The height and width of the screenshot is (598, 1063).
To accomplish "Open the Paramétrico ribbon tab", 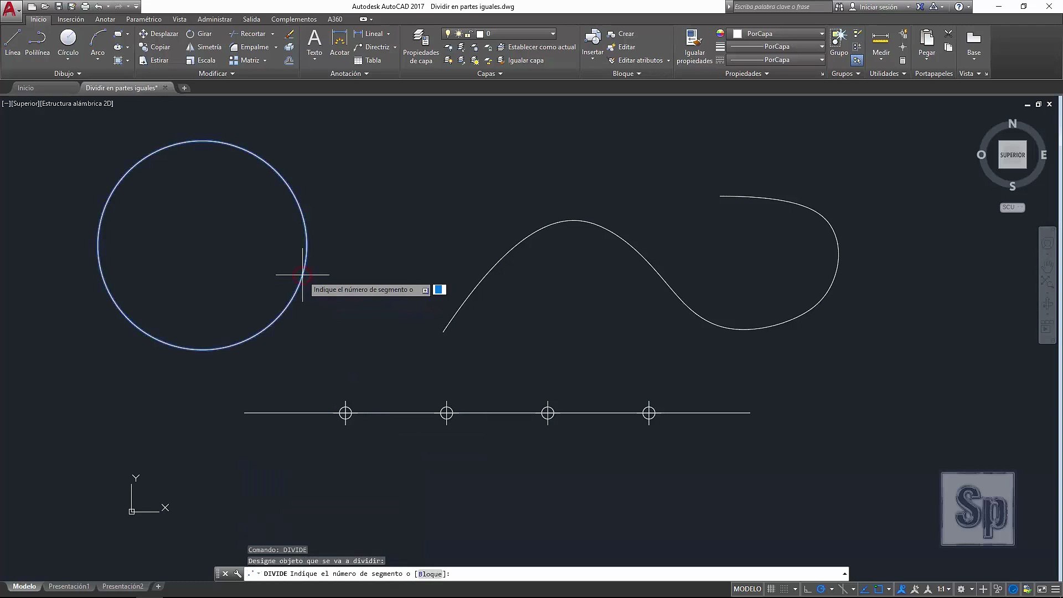I will (143, 19).
